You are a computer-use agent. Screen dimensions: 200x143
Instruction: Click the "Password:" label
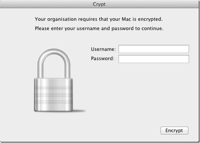(x=103, y=58)
